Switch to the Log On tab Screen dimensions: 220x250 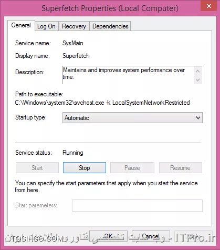tap(46, 26)
